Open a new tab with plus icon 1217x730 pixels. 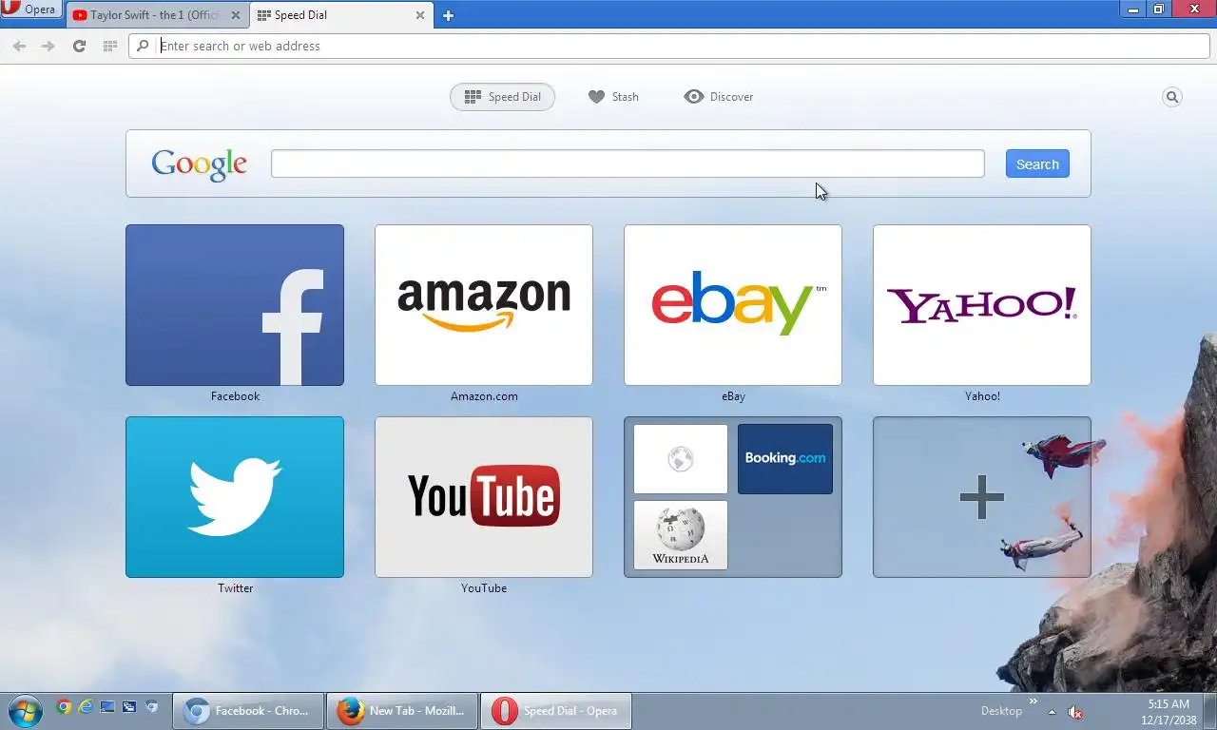coord(448,15)
